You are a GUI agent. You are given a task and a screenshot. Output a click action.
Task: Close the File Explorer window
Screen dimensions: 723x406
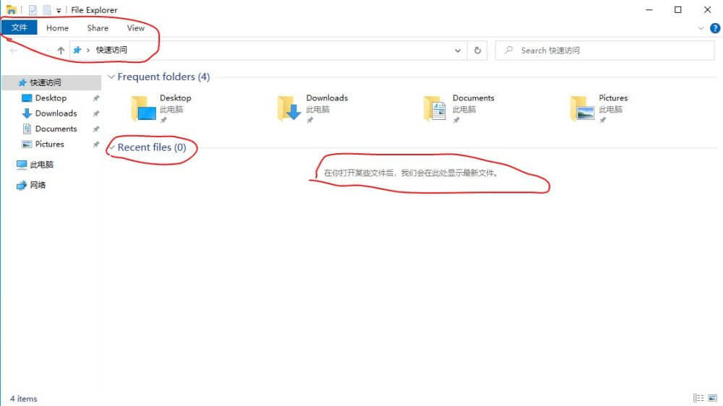point(707,9)
